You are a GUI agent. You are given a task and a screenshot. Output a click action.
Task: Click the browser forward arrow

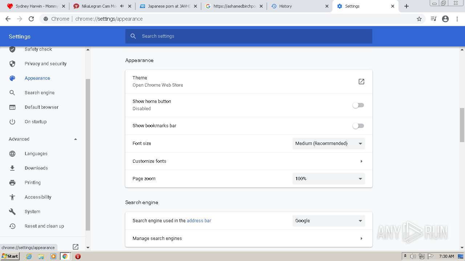click(x=20, y=19)
